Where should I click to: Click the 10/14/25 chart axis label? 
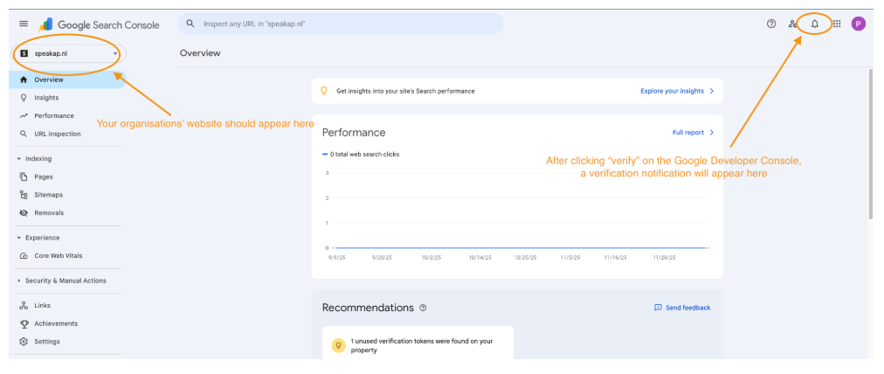click(x=480, y=257)
